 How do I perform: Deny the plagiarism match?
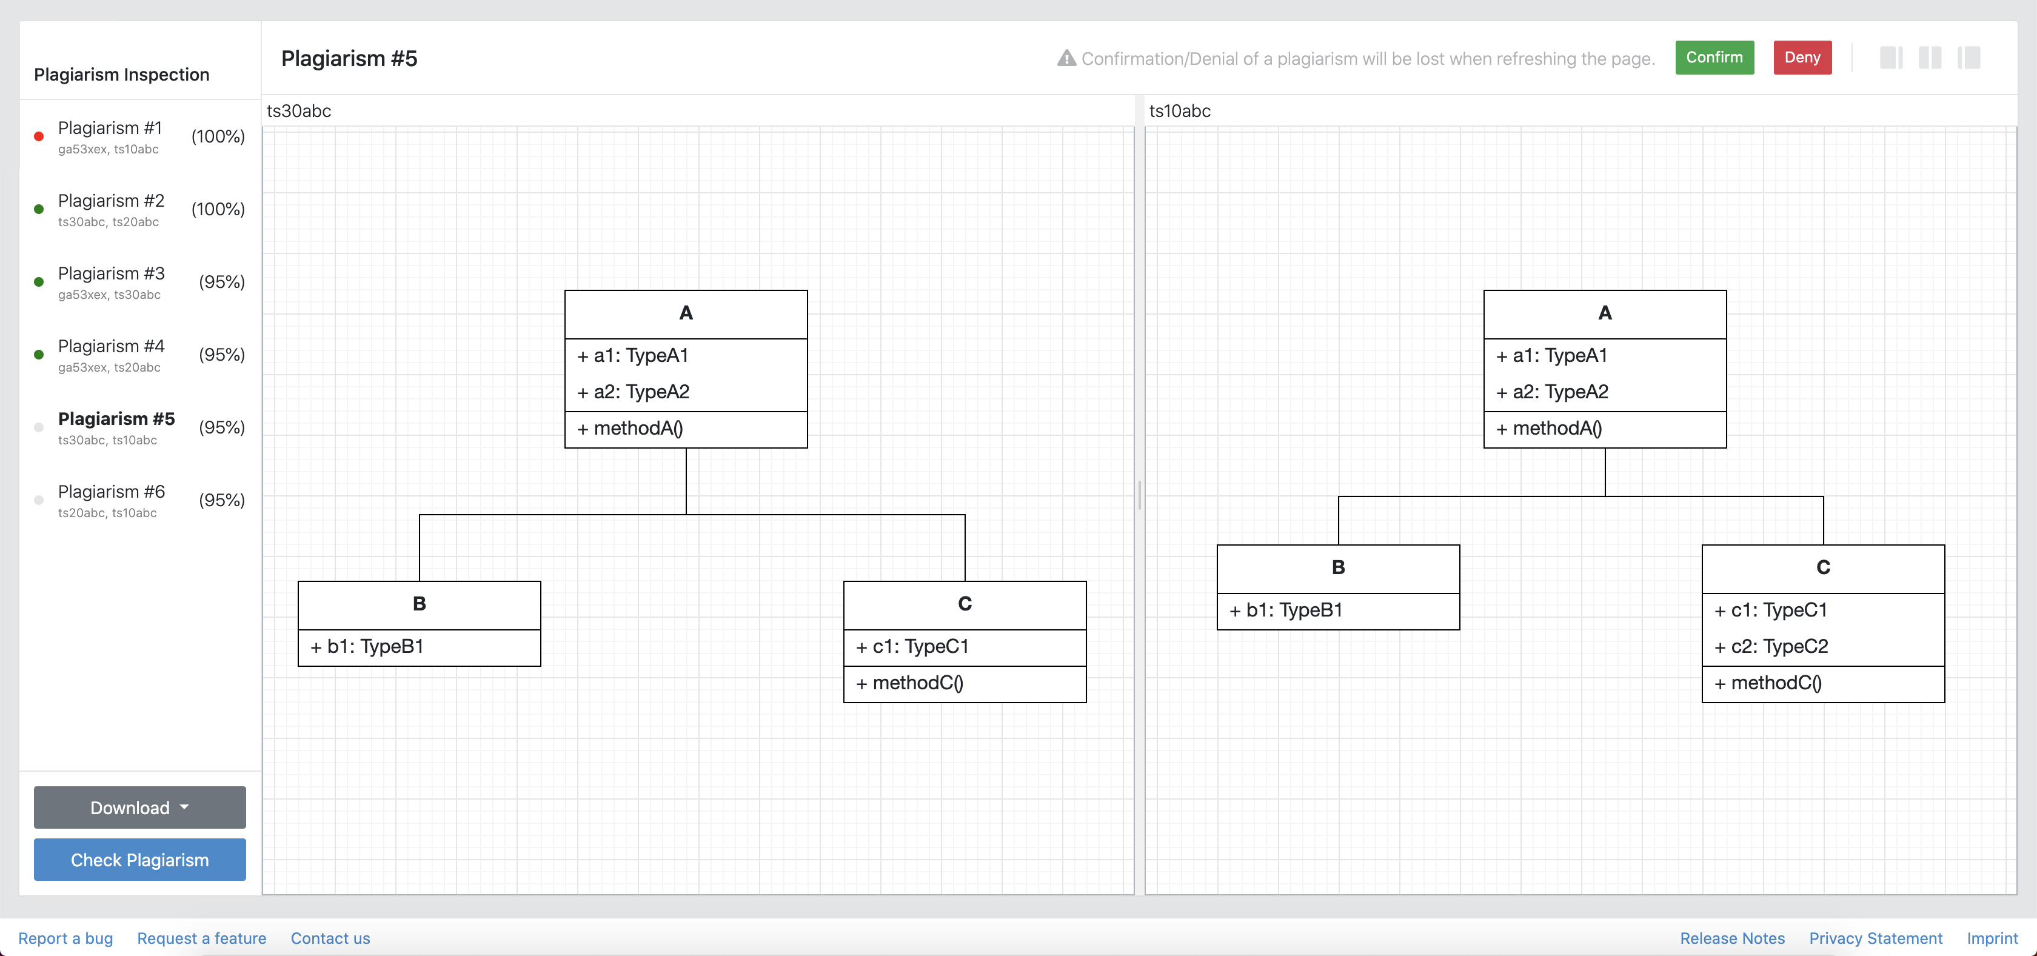(1802, 57)
